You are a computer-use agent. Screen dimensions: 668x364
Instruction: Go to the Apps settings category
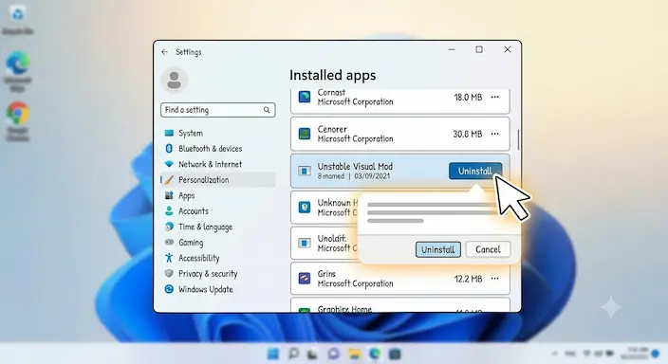coord(217,195)
